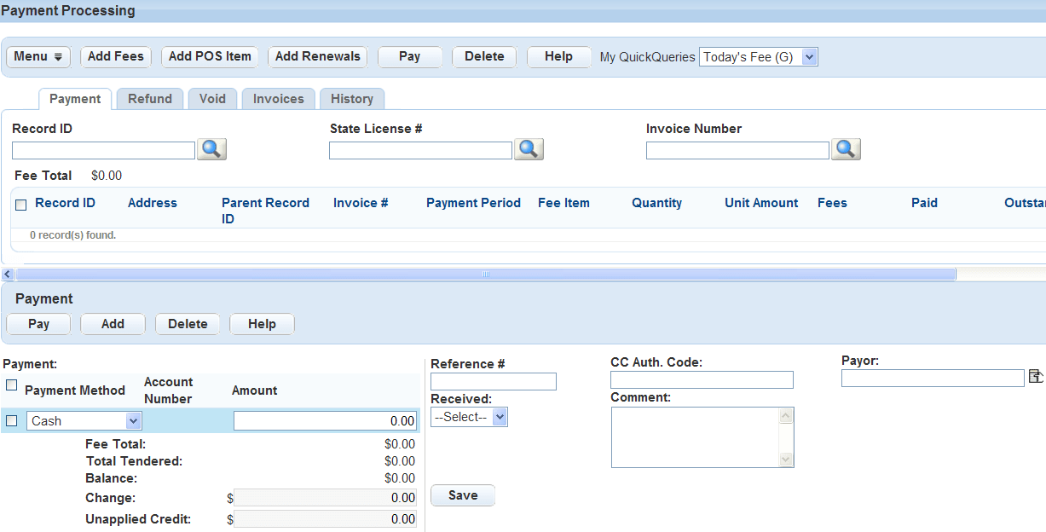Open the My QuickQueries dropdown
1046x532 pixels.
coord(758,57)
